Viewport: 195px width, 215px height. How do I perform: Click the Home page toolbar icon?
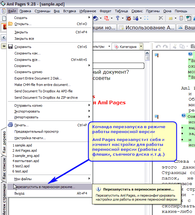point(95,18)
